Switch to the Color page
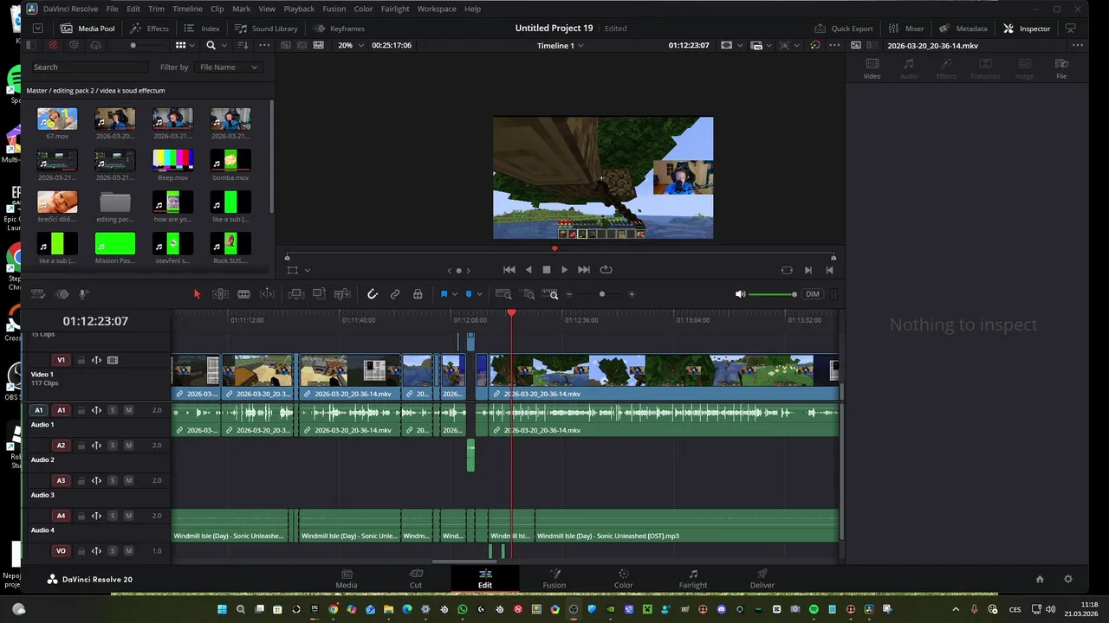The width and height of the screenshot is (1109, 623). (623, 578)
